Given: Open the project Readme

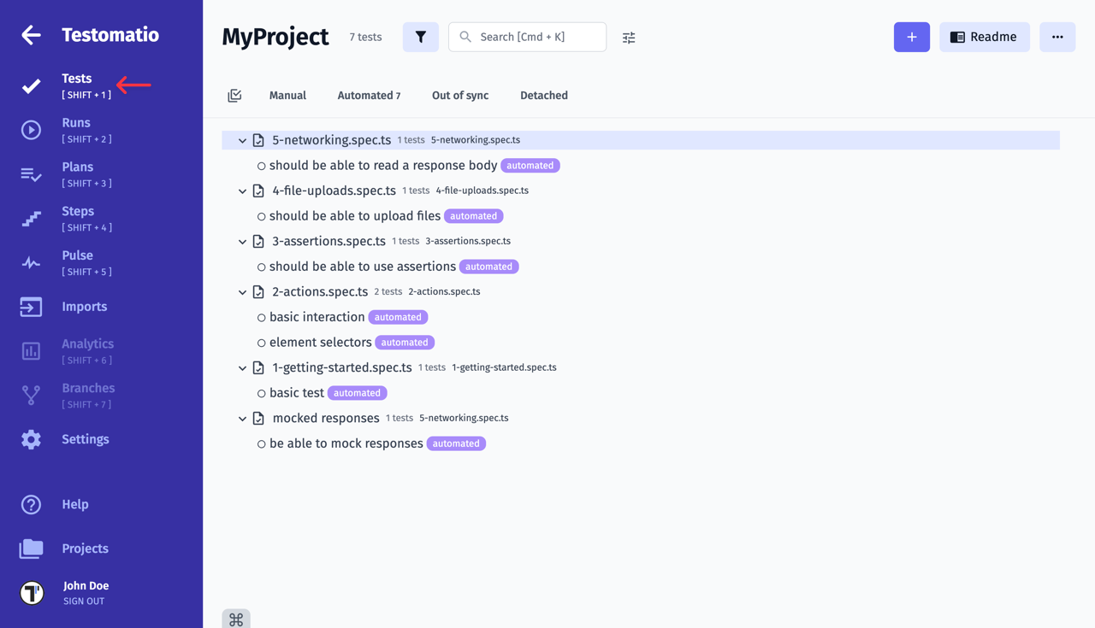Looking at the screenshot, I should (985, 37).
